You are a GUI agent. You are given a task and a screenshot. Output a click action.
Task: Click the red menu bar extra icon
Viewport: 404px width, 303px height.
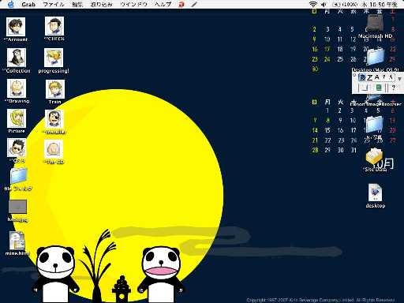(x=181, y=4)
